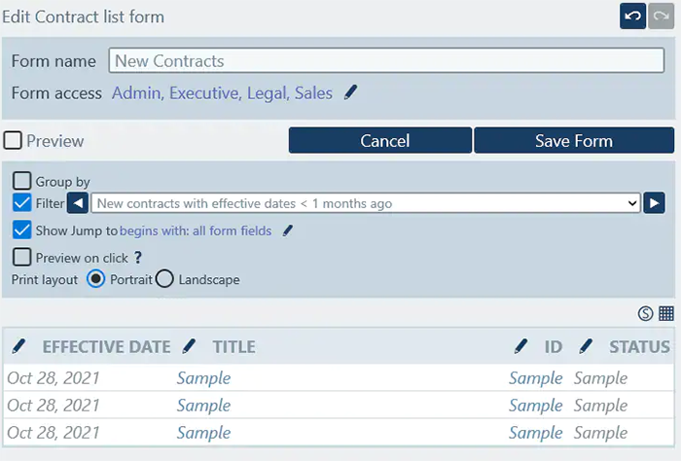Viewport: 681px width, 461px height.
Task: Click the Preview on click help question mark
Action: click(x=138, y=258)
